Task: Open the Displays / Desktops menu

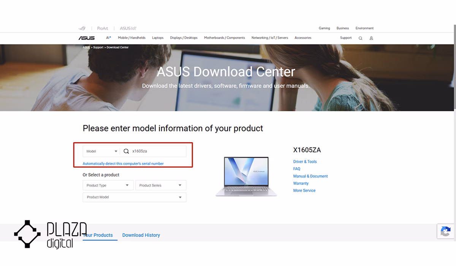Action: [x=184, y=38]
